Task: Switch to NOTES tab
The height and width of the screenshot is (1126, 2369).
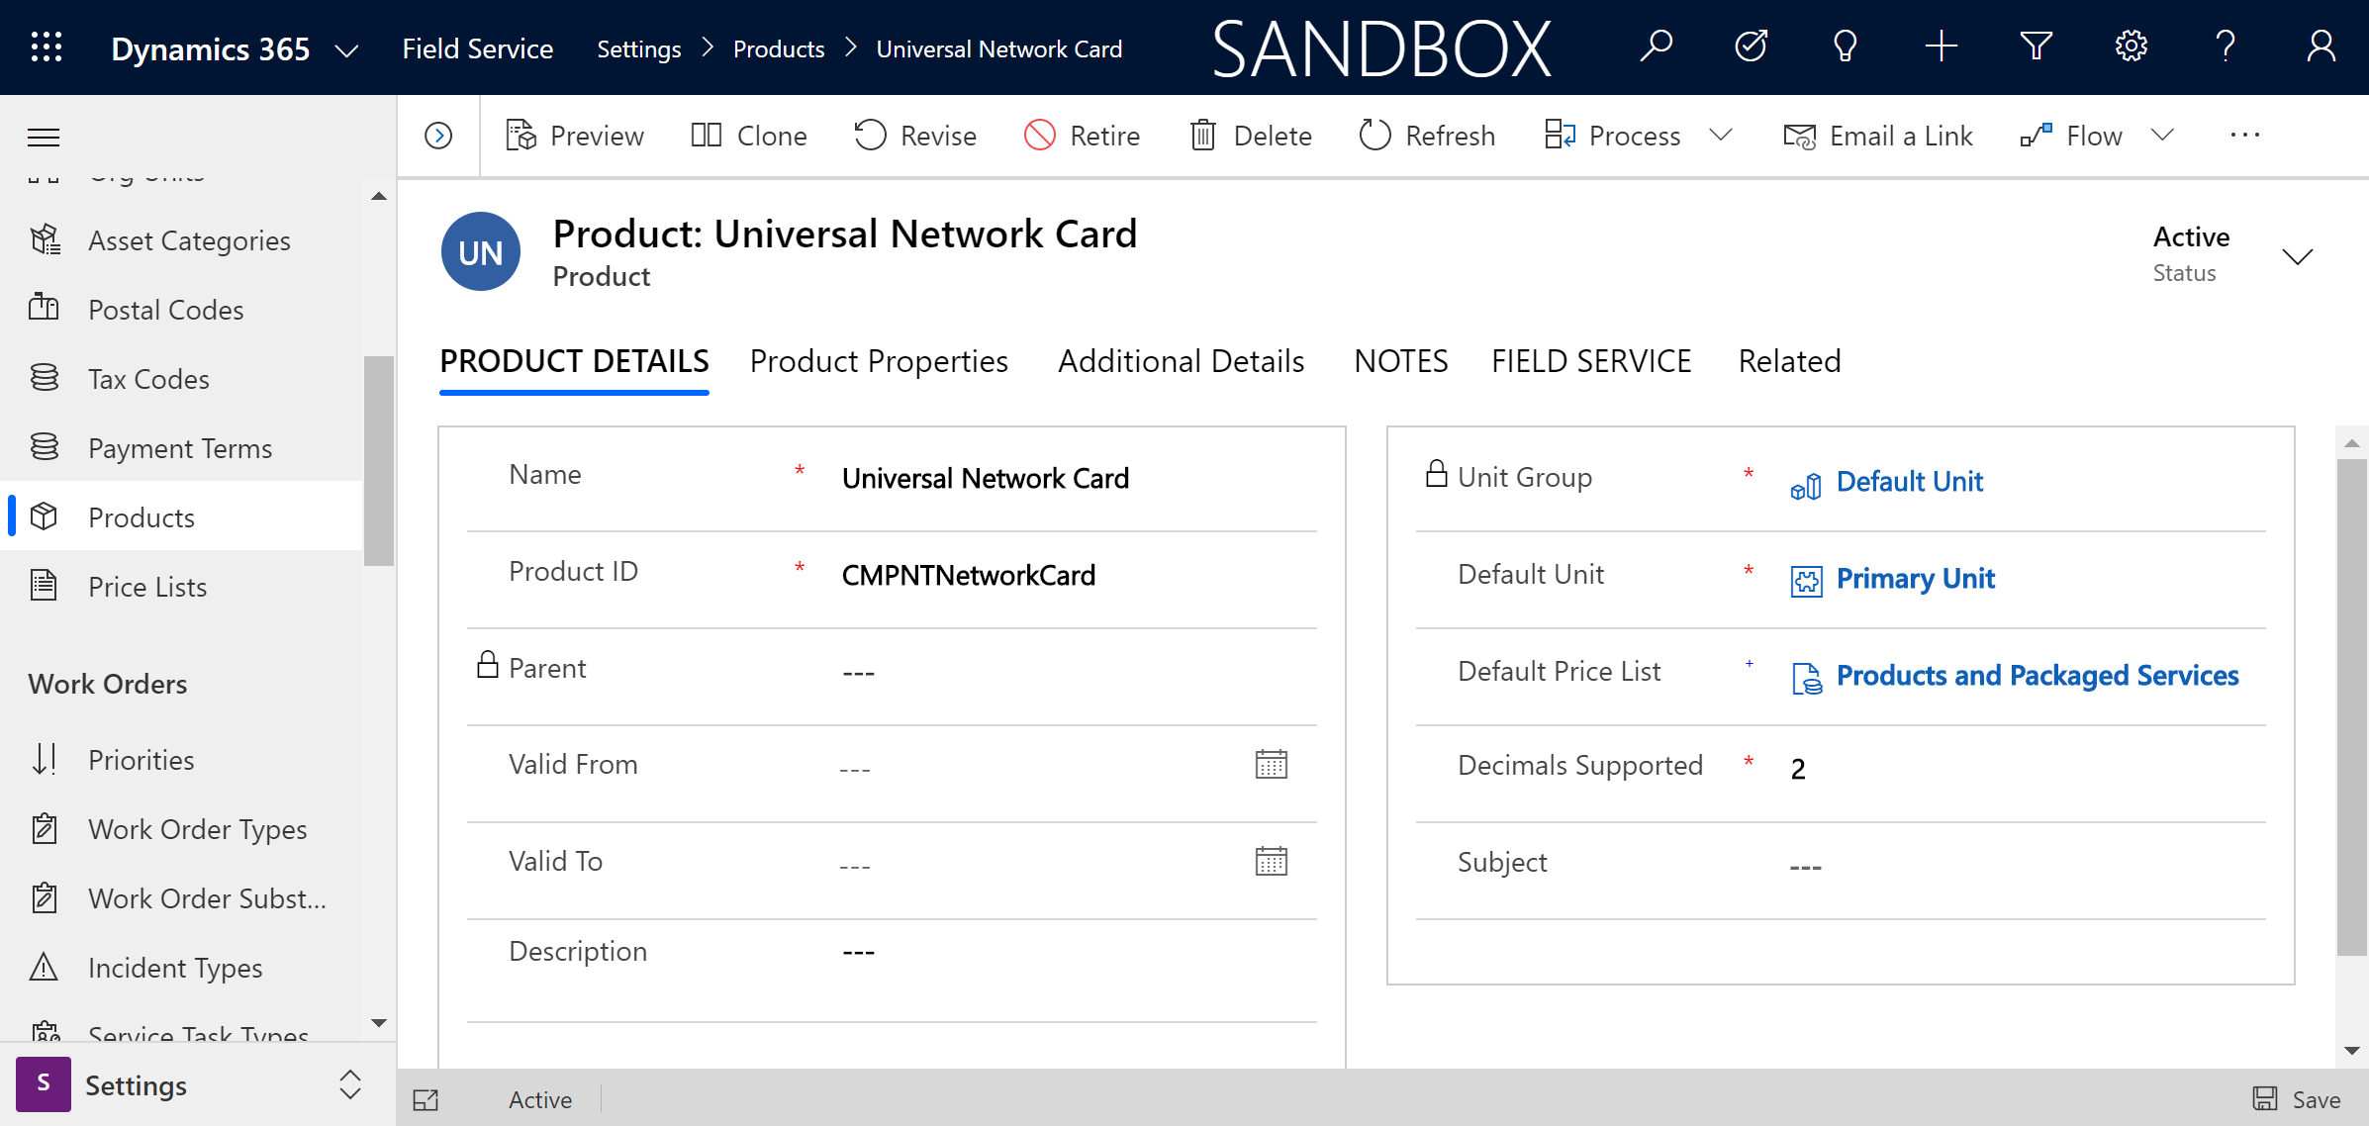Action: [1400, 361]
